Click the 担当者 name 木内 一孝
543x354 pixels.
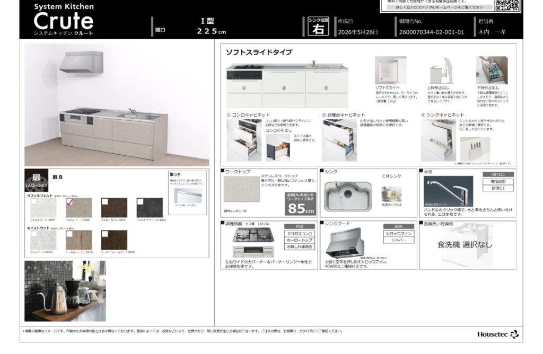click(492, 32)
